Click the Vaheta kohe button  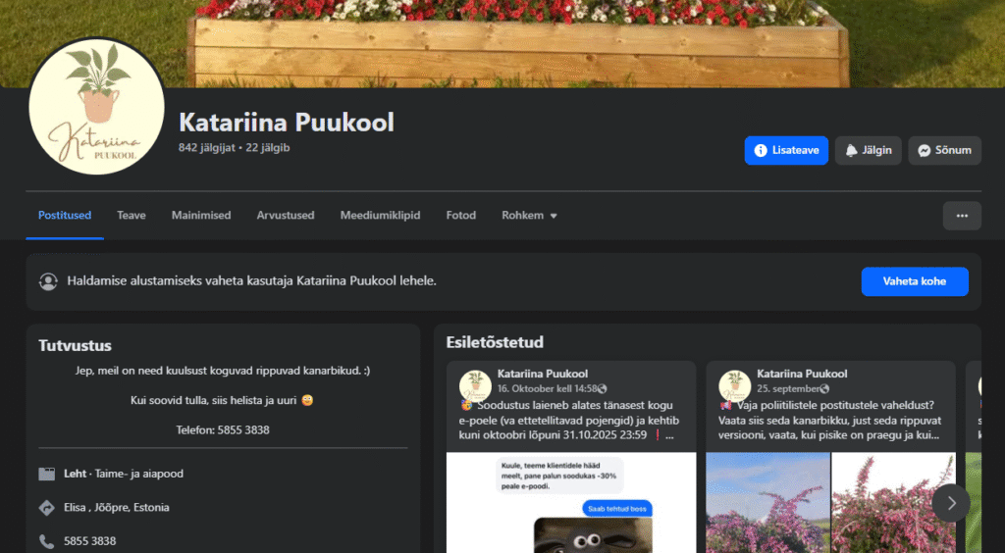click(915, 281)
